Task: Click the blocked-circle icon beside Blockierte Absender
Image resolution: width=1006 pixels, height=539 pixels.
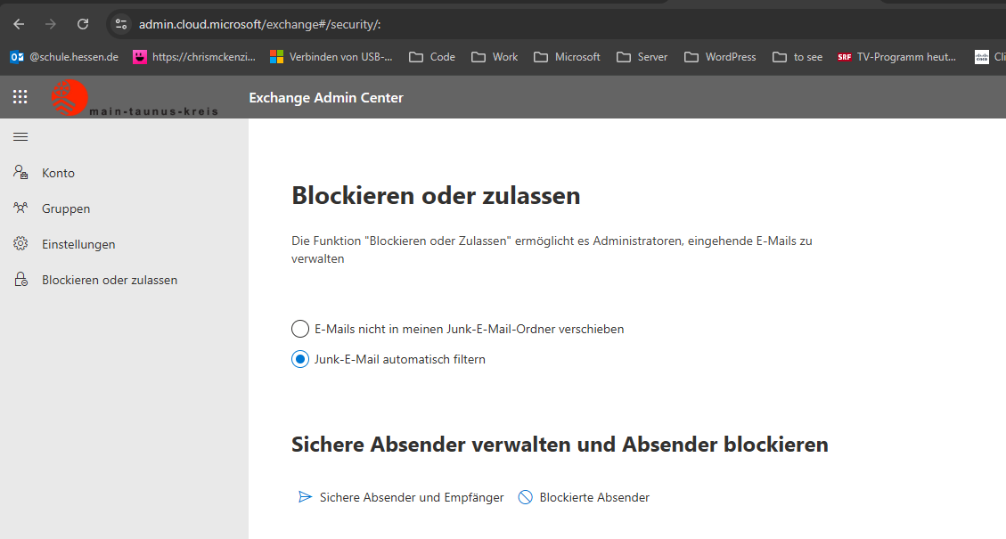Action: pos(526,497)
